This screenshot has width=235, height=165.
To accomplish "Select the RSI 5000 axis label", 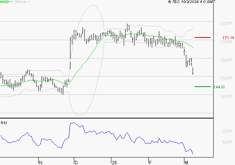I will 227,142.
